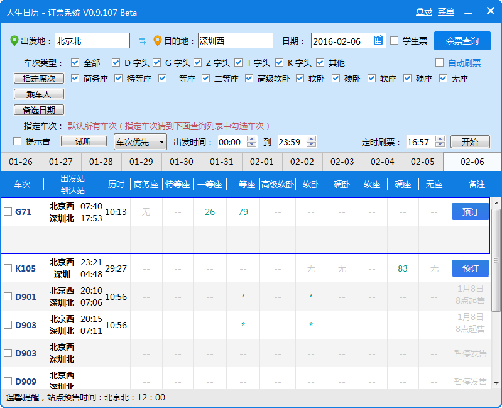Image resolution: width=502 pixels, height=408 pixels.
Task: Click the swap stations arrows icon
Action: (143, 41)
